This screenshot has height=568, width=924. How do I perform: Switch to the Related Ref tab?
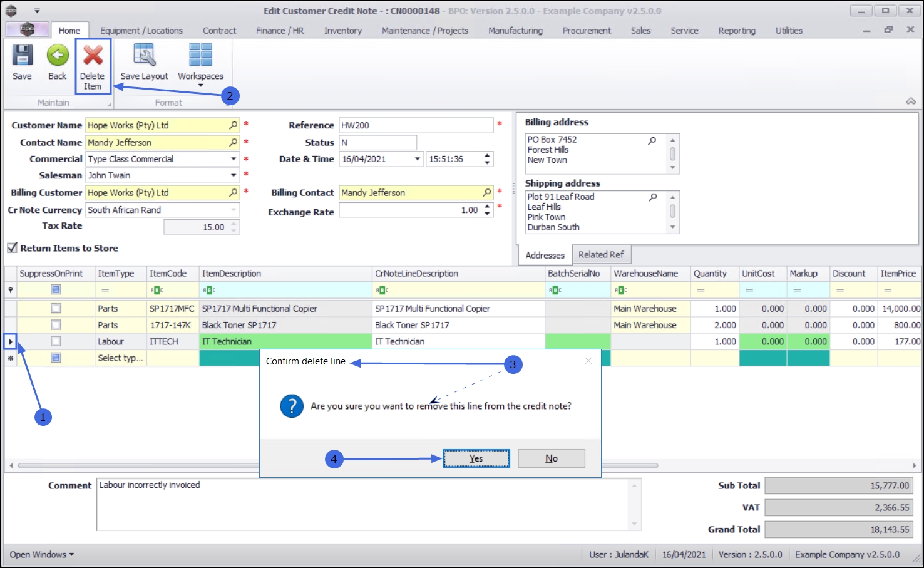pyautogui.click(x=601, y=255)
